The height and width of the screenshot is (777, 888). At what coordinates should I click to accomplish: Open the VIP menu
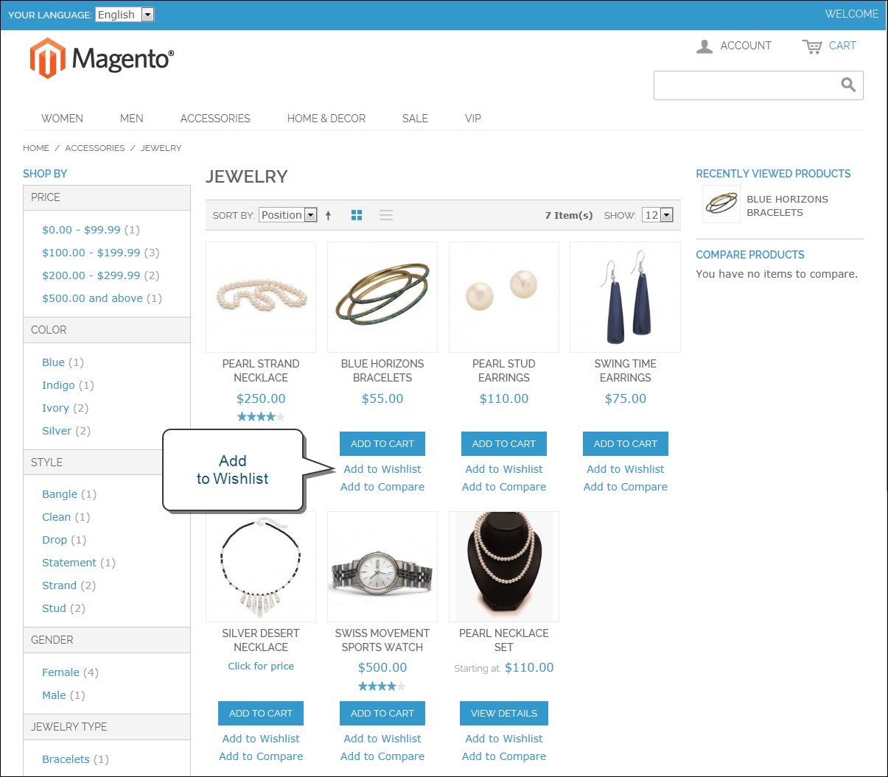[473, 119]
